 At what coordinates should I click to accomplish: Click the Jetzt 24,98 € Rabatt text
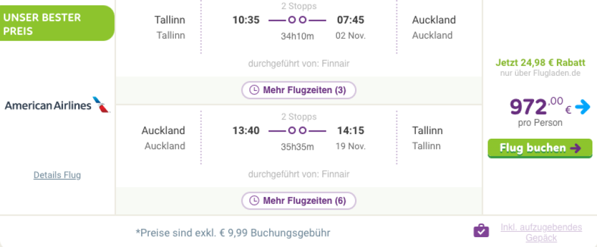tap(540, 62)
